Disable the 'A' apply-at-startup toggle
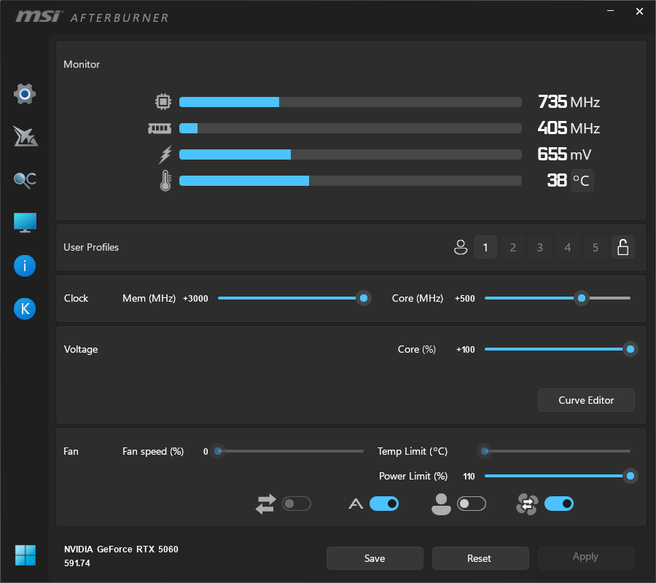 tap(384, 504)
